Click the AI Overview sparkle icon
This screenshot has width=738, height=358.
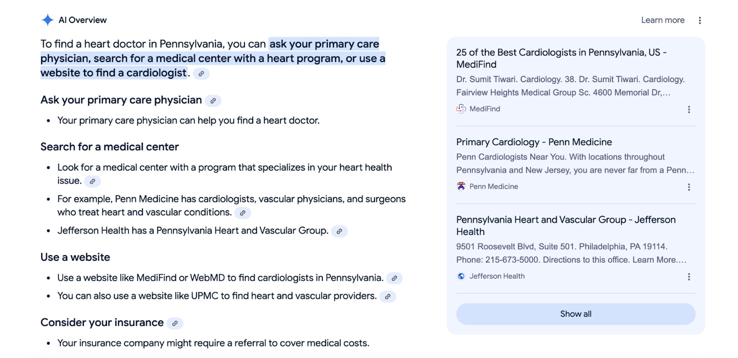[48, 20]
